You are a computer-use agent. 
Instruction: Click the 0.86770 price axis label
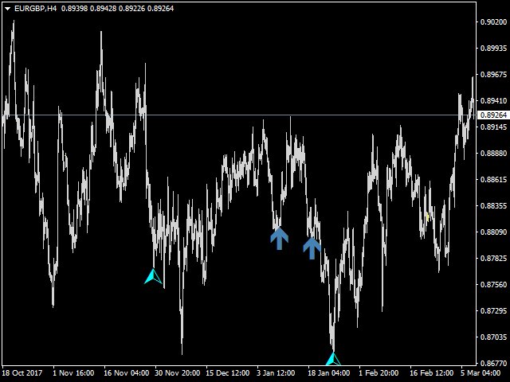[x=493, y=363]
